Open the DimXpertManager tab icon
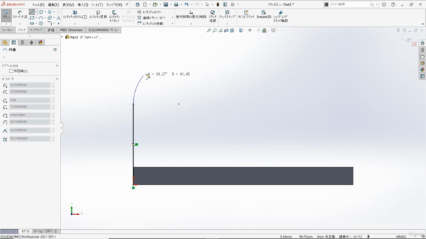426x239 pixels. [31, 42]
